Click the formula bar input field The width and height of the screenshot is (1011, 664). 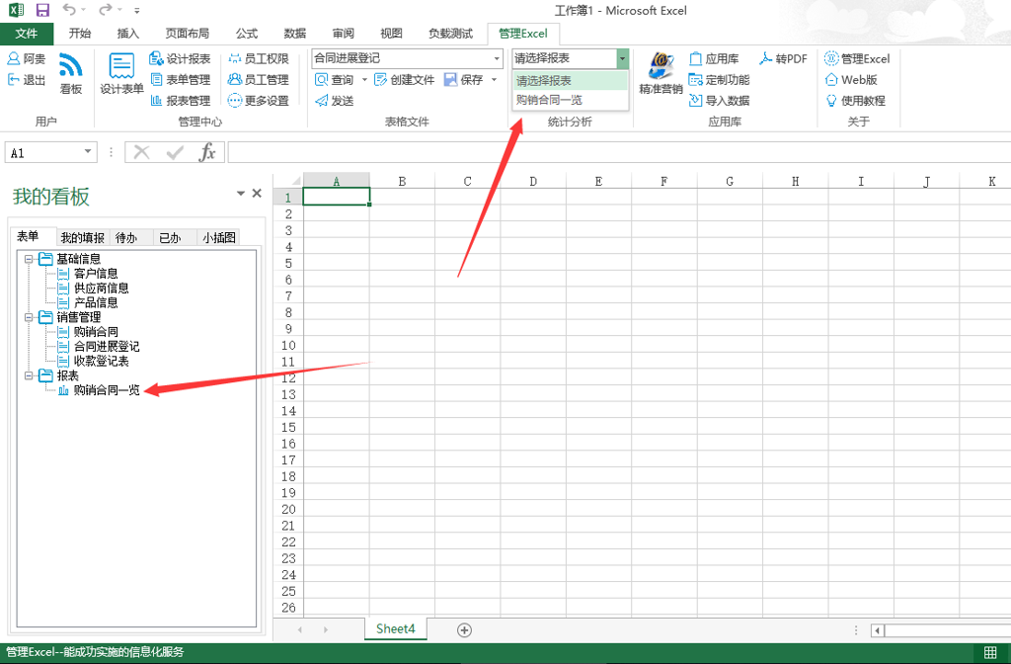point(619,152)
